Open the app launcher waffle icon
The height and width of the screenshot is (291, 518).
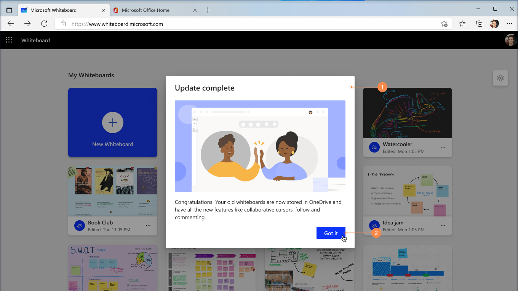coord(9,40)
